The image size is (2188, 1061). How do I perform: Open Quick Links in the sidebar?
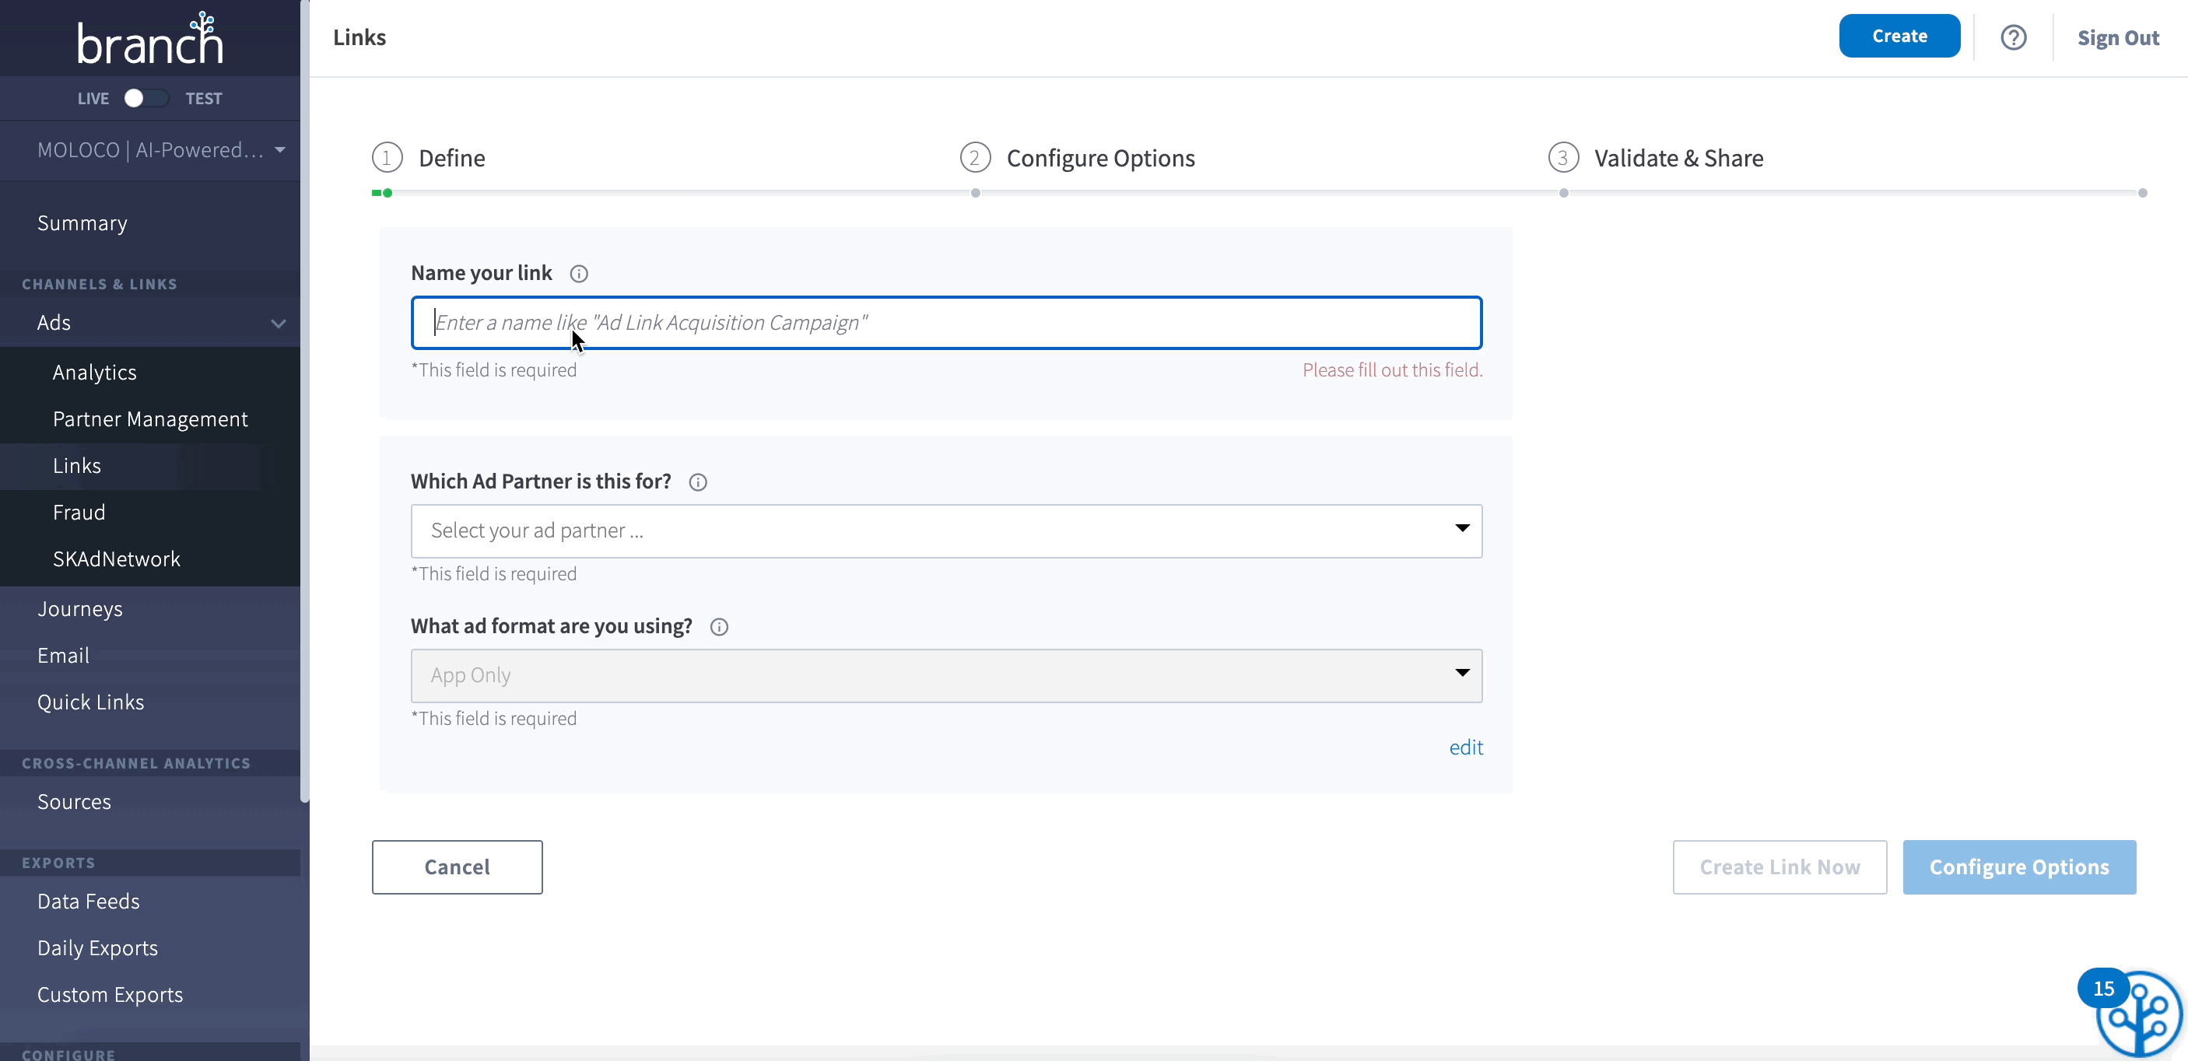click(91, 702)
